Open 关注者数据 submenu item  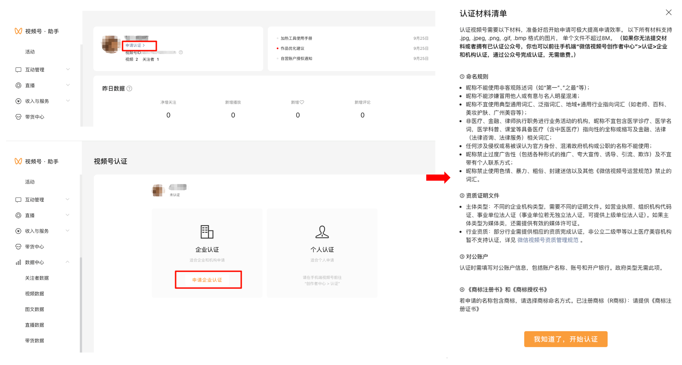[37, 278]
